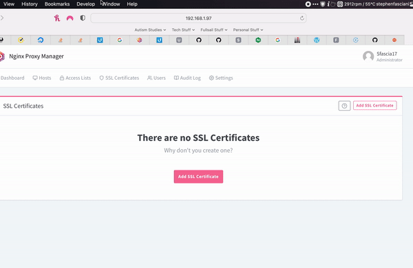Screen dimensions: 413x268
Task: Click the 'Why don't you create one?' text
Action: pyautogui.click(x=198, y=150)
